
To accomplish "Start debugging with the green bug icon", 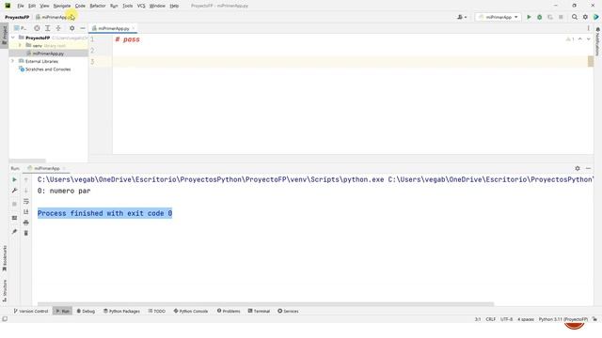I will [539, 17].
